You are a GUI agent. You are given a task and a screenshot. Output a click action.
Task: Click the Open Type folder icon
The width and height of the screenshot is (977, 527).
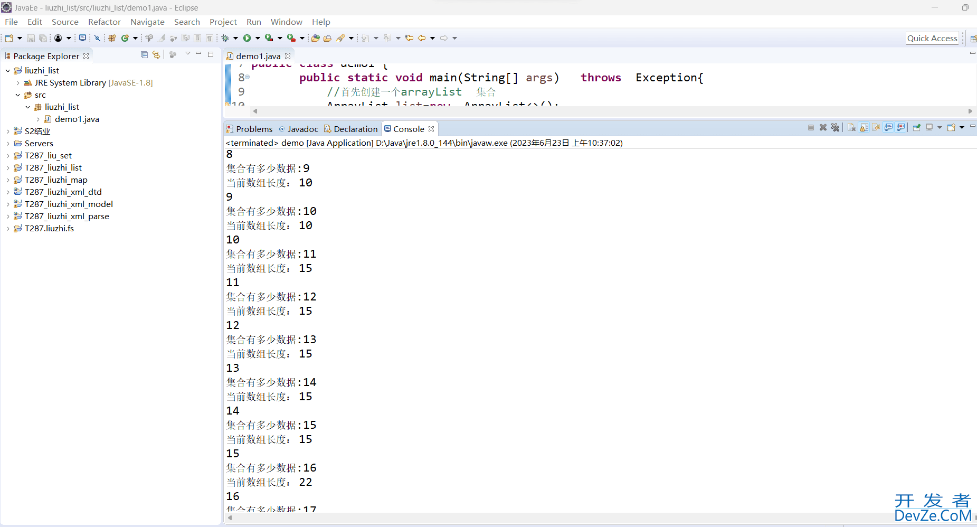[315, 38]
